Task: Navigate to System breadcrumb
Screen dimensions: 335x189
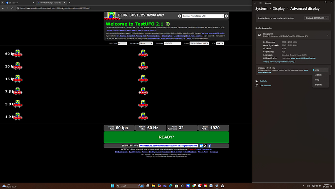Action: click(261, 9)
